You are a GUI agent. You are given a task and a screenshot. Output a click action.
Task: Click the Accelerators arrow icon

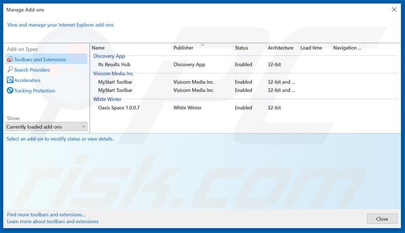(10, 80)
